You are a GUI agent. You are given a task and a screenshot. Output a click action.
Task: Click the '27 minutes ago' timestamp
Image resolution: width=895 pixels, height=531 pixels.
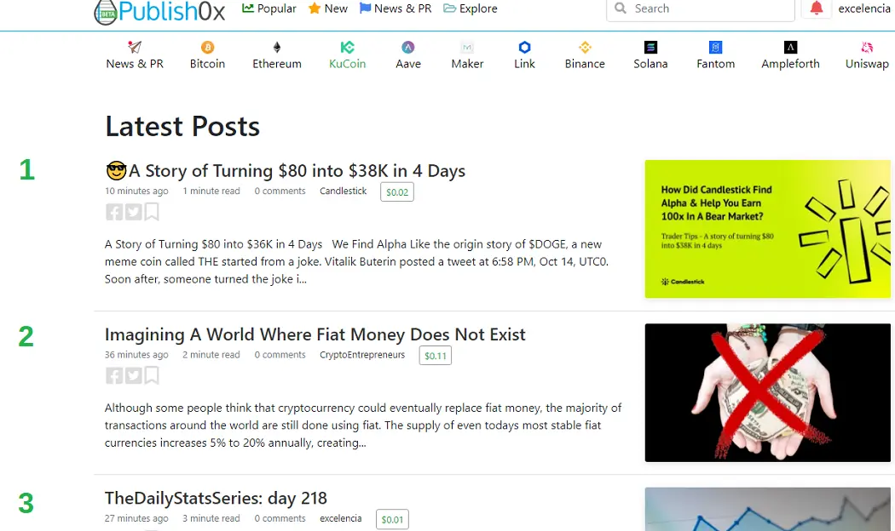pyautogui.click(x=136, y=518)
